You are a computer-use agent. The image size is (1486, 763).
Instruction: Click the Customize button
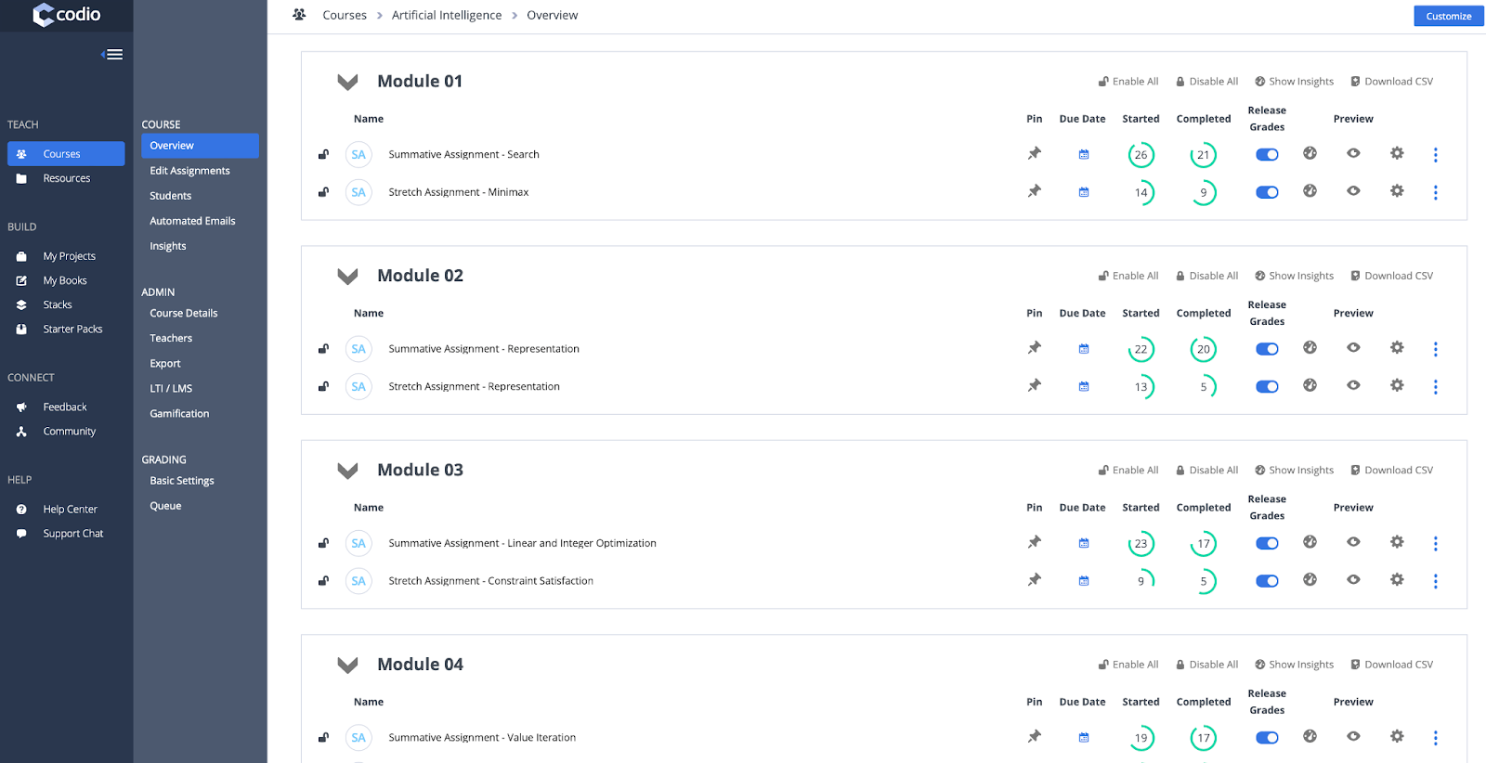click(x=1448, y=16)
